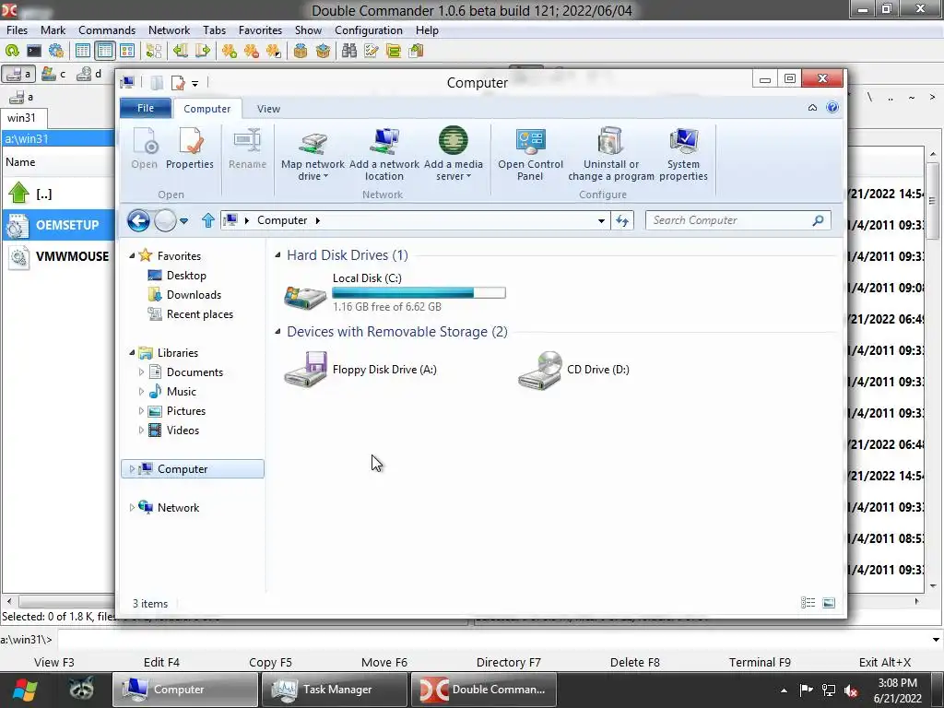Click the Refresh icon in Double Commander toolbar

pos(12,51)
